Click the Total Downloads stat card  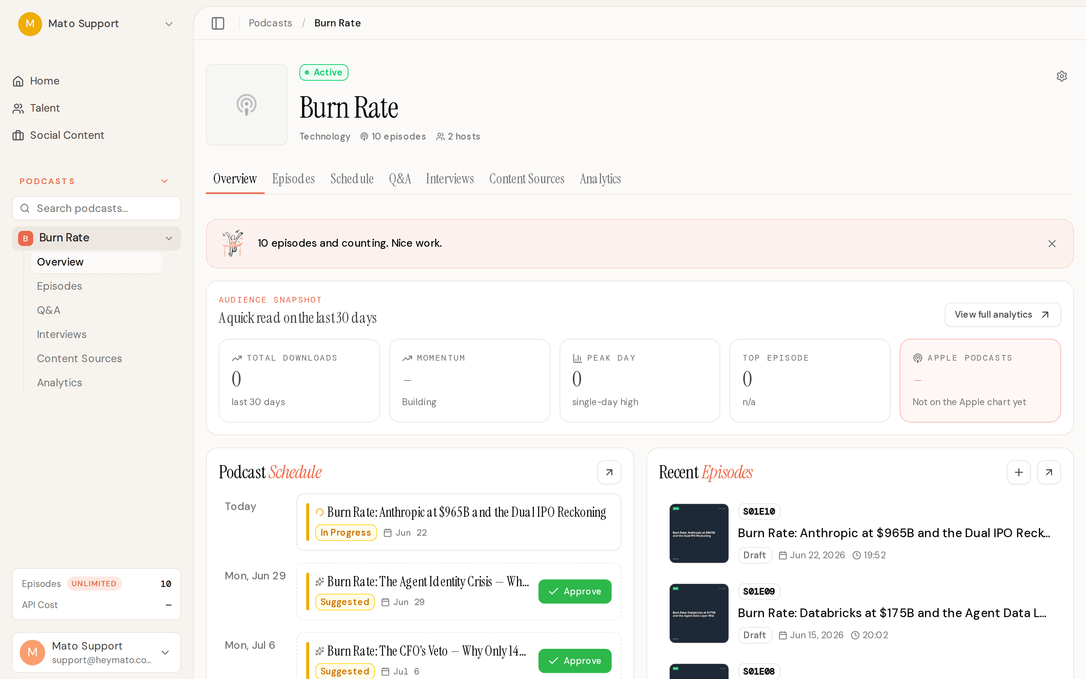pos(299,380)
